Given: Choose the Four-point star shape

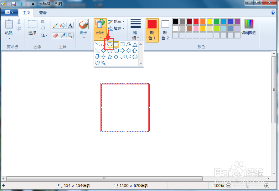Looking at the screenshot, I should coord(103,57).
